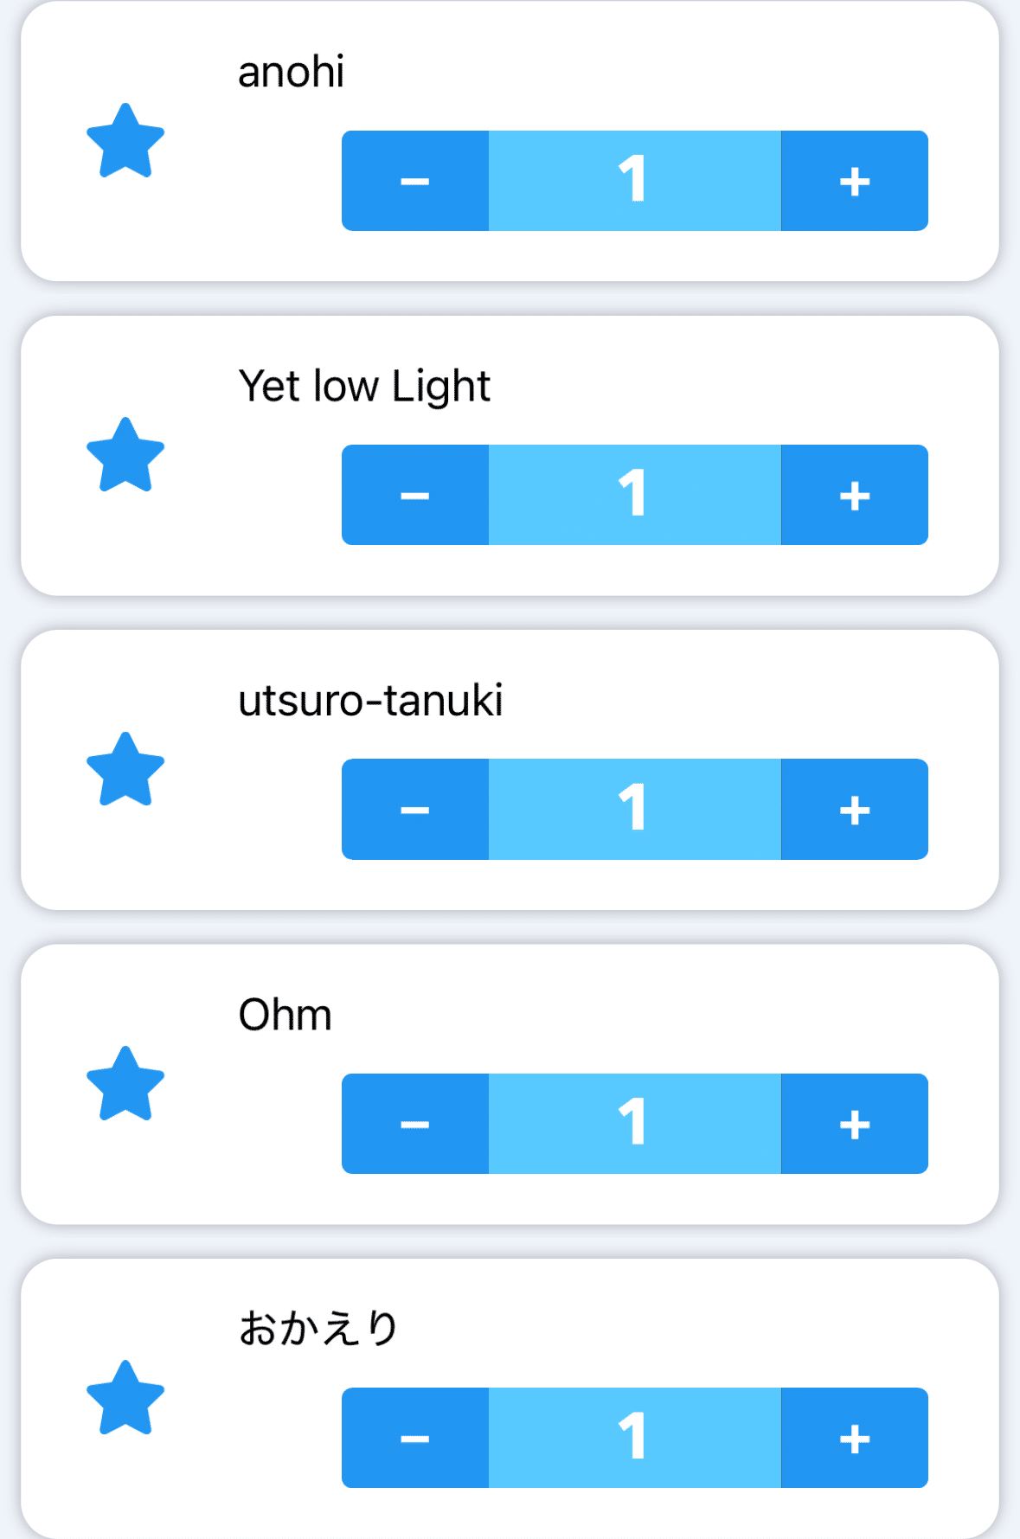
Task: Toggle the favorite star for Ohm
Action: (125, 1084)
